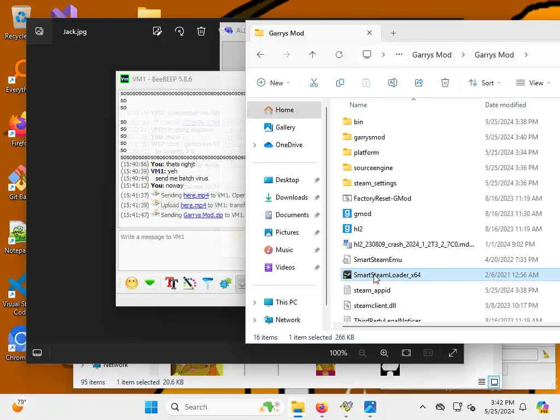Image resolution: width=560 pixels, height=420 pixels.
Task: Click the Zoom in magnifier in Photos viewer
Action: (x=384, y=353)
